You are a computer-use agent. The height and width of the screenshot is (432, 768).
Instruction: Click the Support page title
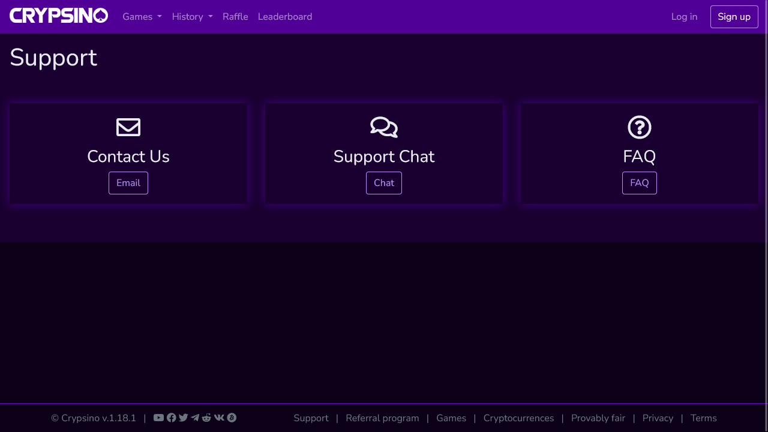click(x=53, y=58)
